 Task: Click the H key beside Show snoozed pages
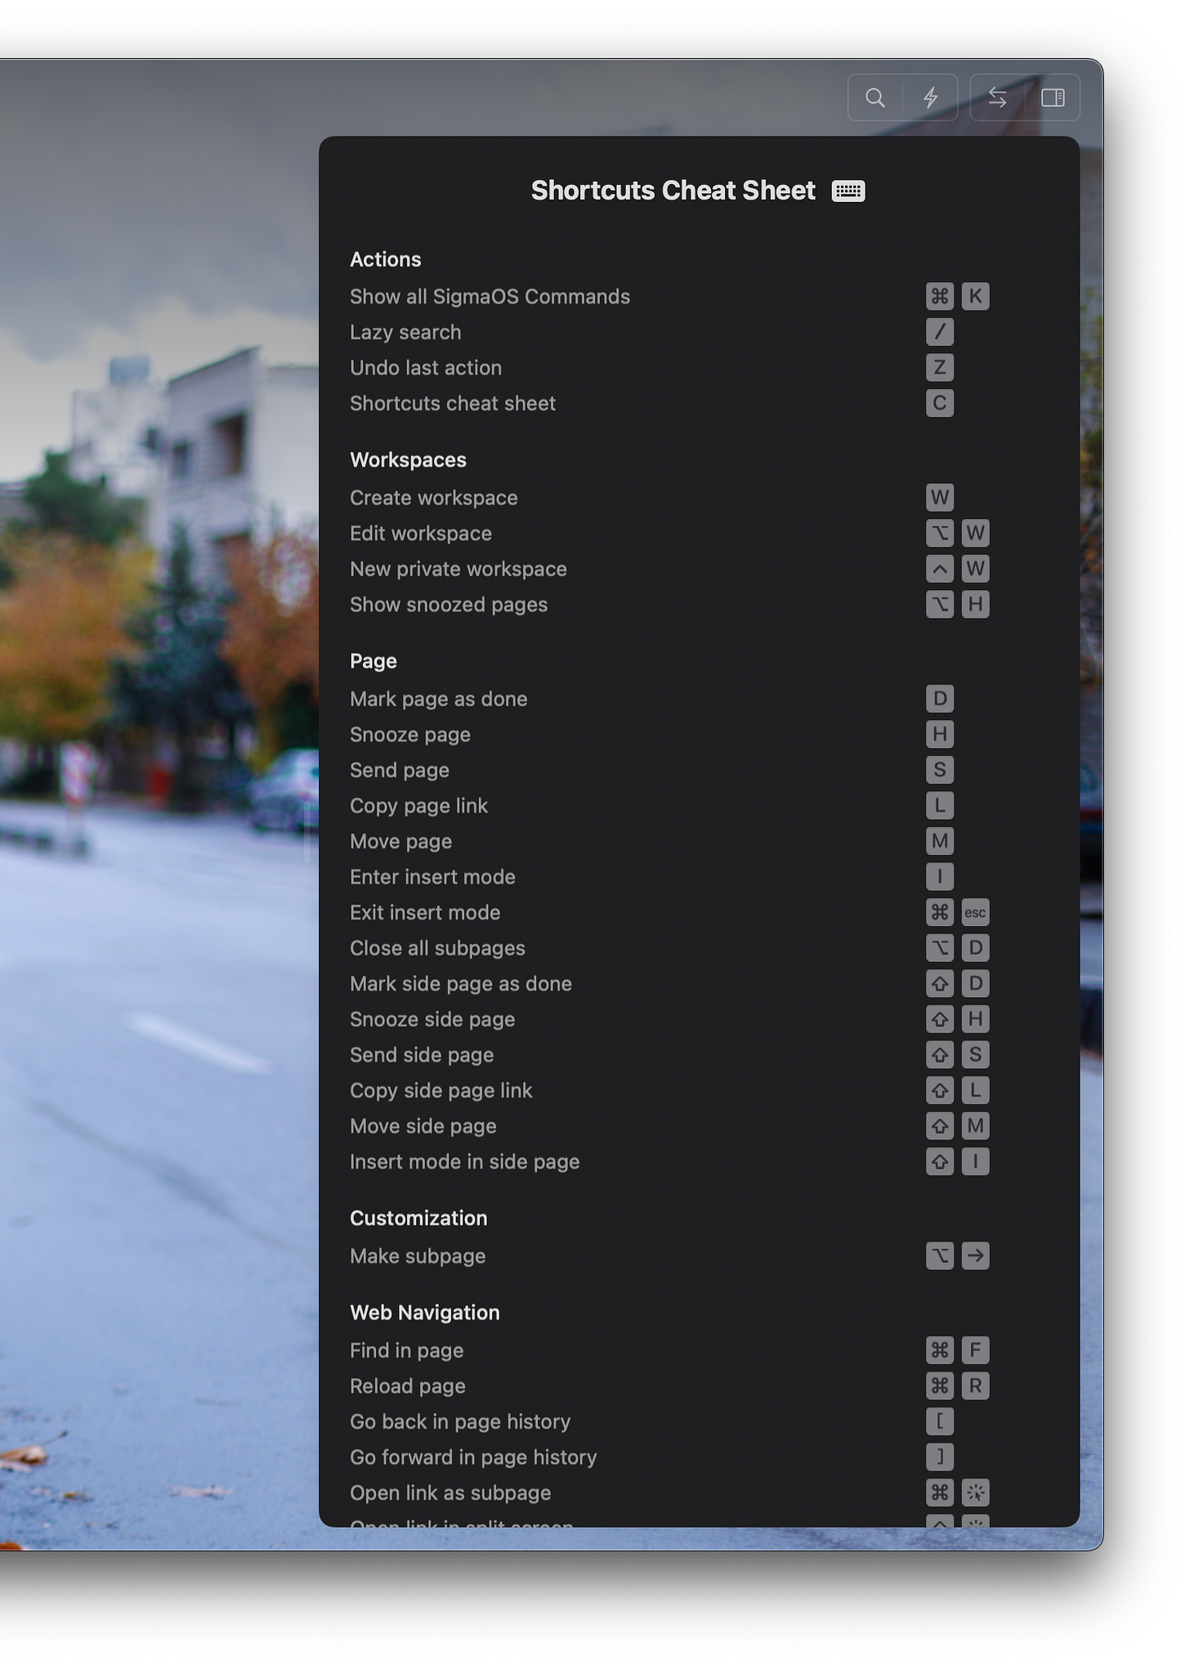(x=975, y=604)
